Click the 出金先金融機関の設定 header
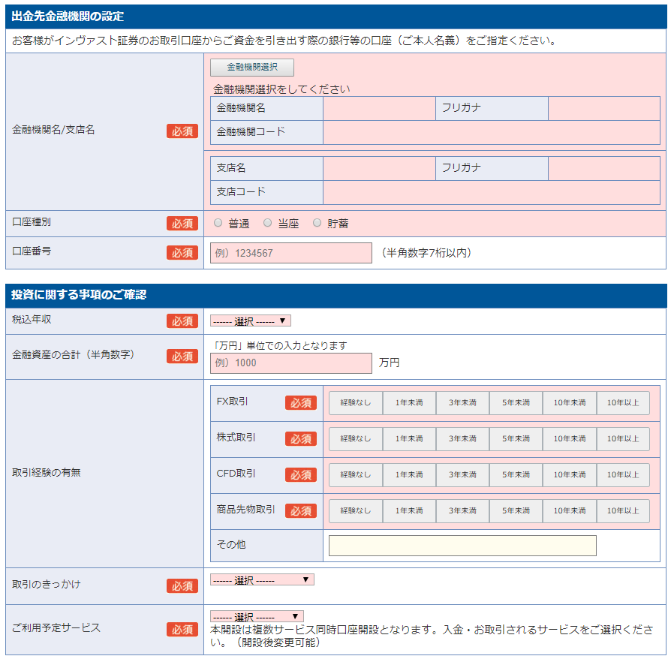 point(336,17)
